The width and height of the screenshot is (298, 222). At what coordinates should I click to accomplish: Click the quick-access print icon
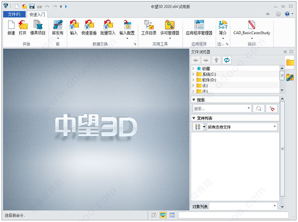[40, 6]
